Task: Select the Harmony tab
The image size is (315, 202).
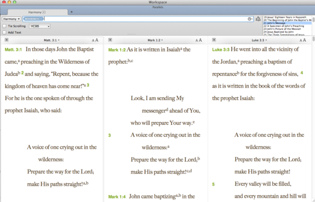Action: pos(37,12)
